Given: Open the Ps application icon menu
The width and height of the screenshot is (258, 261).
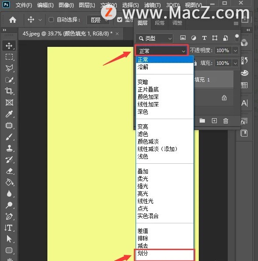Looking at the screenshot, I should (x=6, y=4).
